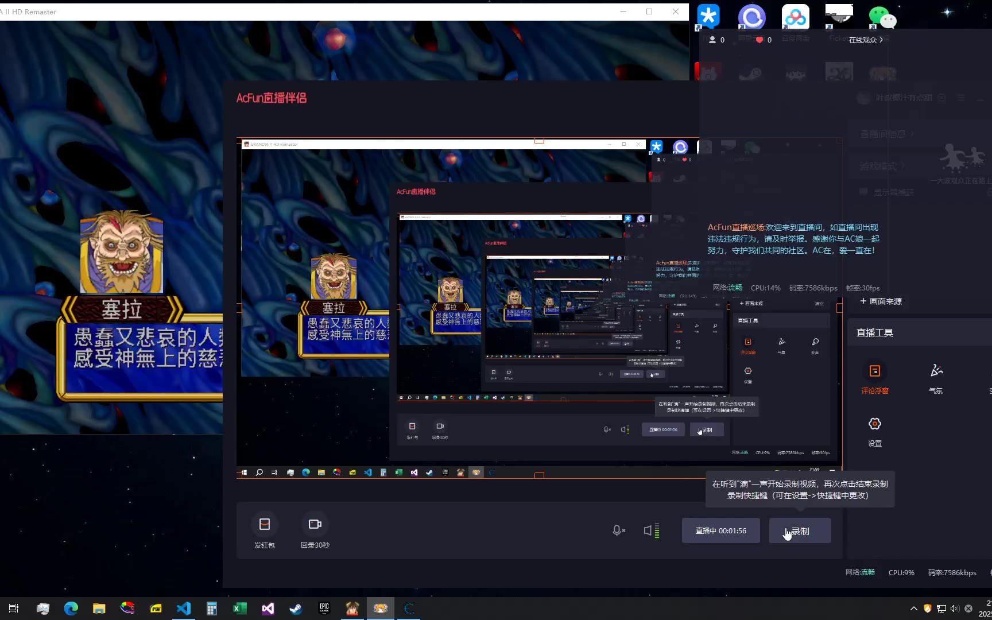This screenshot has width=992, height=620.
Task: Click the AcFun直播伴侣 title logo
Action: click(272, 98)
